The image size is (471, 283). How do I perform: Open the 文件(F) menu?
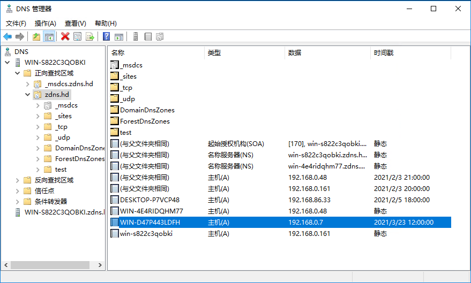(x=16, y=24)
